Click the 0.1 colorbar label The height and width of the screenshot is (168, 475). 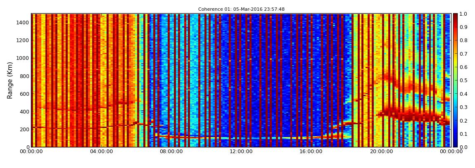click(463, 134)
